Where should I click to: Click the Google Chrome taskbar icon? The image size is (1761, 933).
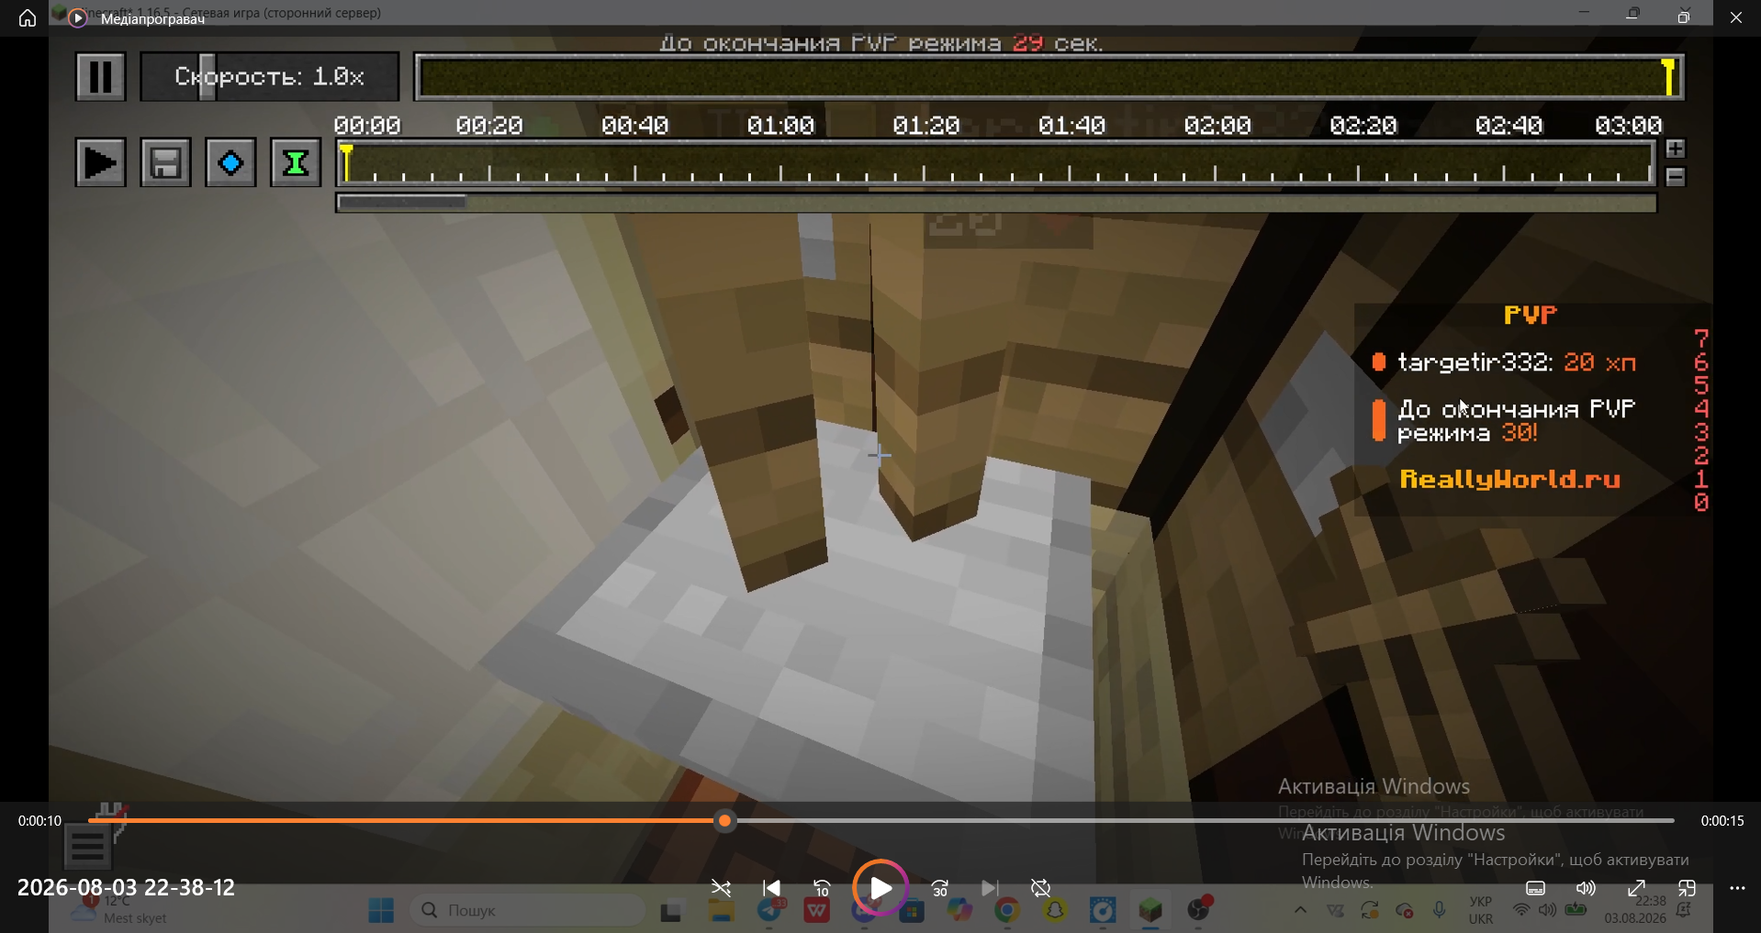pos(1007,911)
